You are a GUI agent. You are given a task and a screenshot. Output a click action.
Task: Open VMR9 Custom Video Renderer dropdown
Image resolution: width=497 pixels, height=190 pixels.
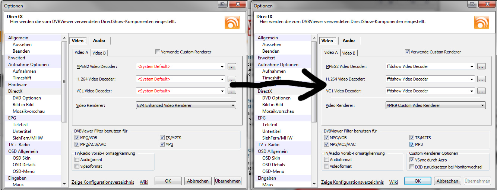pos(436,105)
